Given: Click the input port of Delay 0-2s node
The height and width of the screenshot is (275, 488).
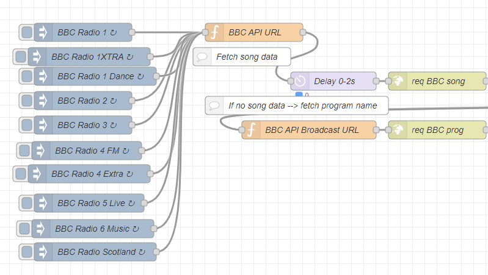Looking at the screenshot, I should [291, 81].
